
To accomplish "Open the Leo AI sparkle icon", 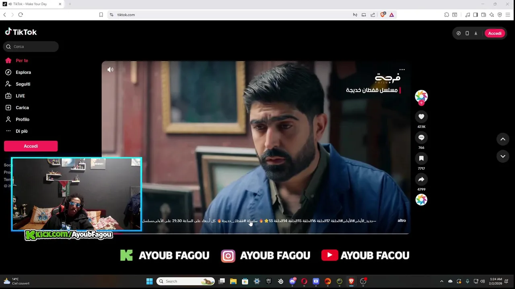I will 492,14.
